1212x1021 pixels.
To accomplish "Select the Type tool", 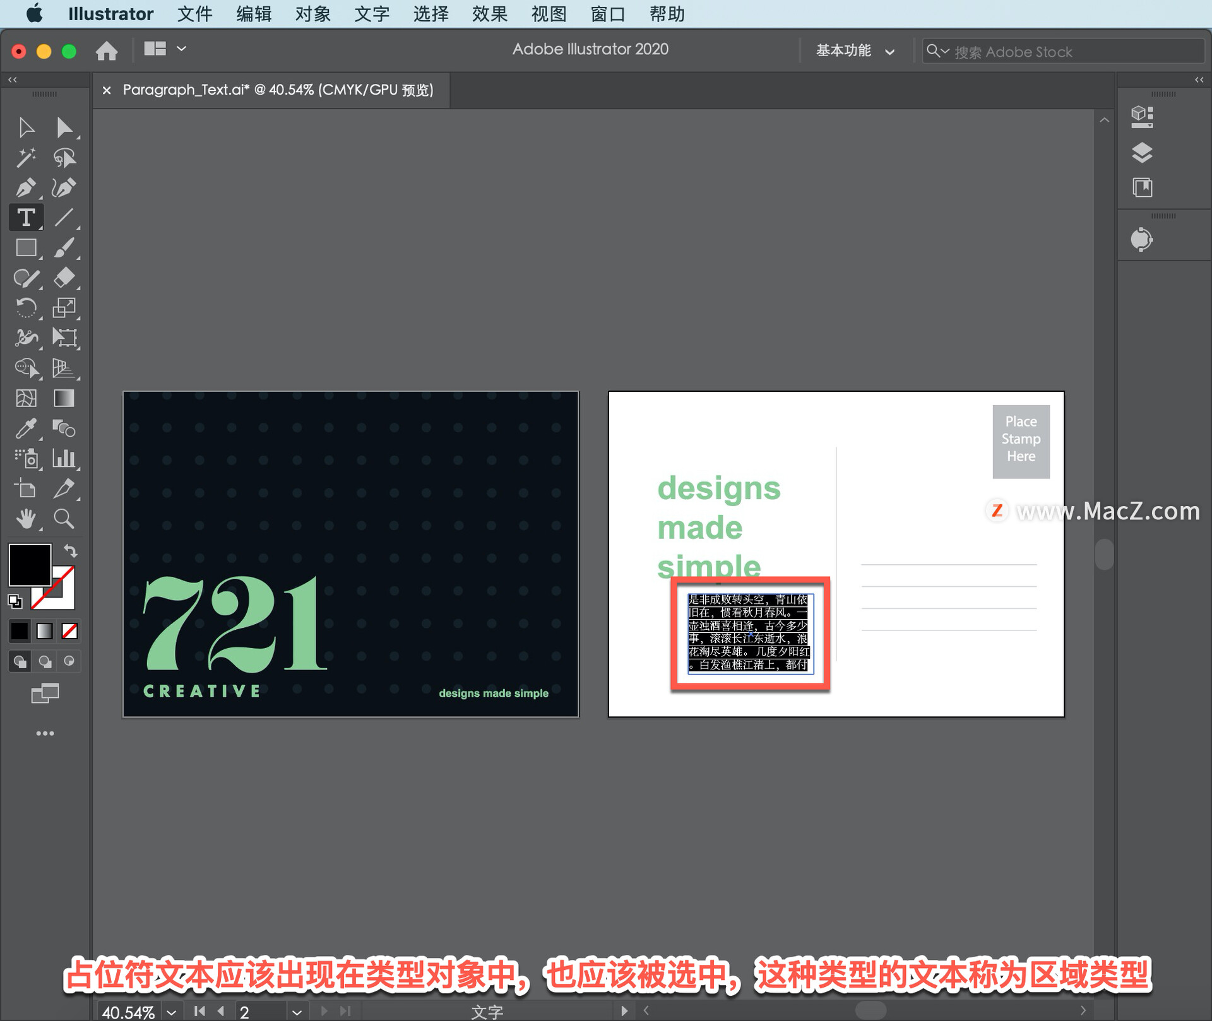I will point(26,218).
